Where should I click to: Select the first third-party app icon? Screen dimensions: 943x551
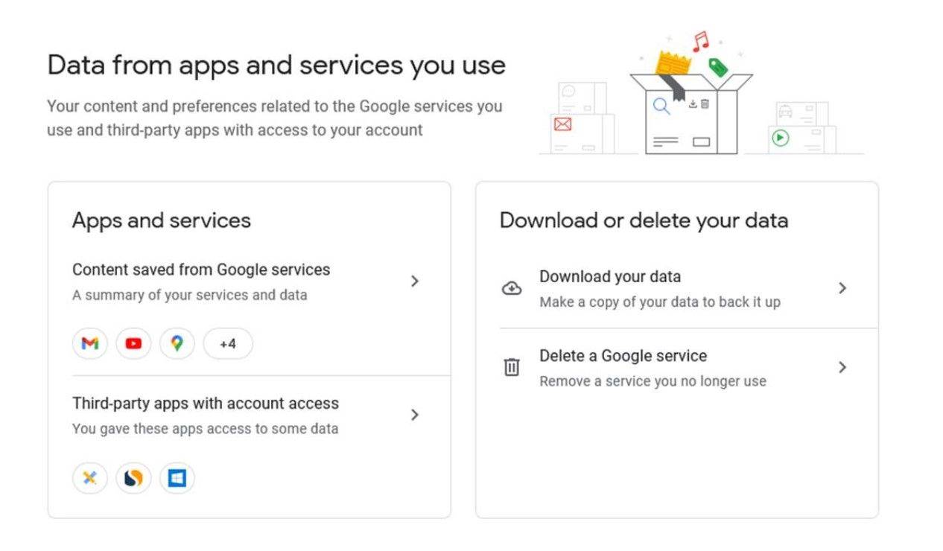point(89,477)
